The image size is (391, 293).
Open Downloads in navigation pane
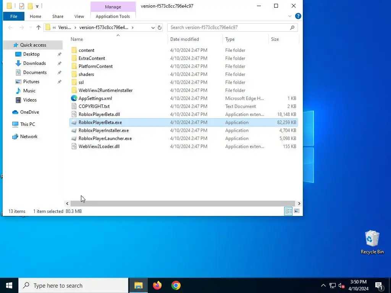coord(34,63)
